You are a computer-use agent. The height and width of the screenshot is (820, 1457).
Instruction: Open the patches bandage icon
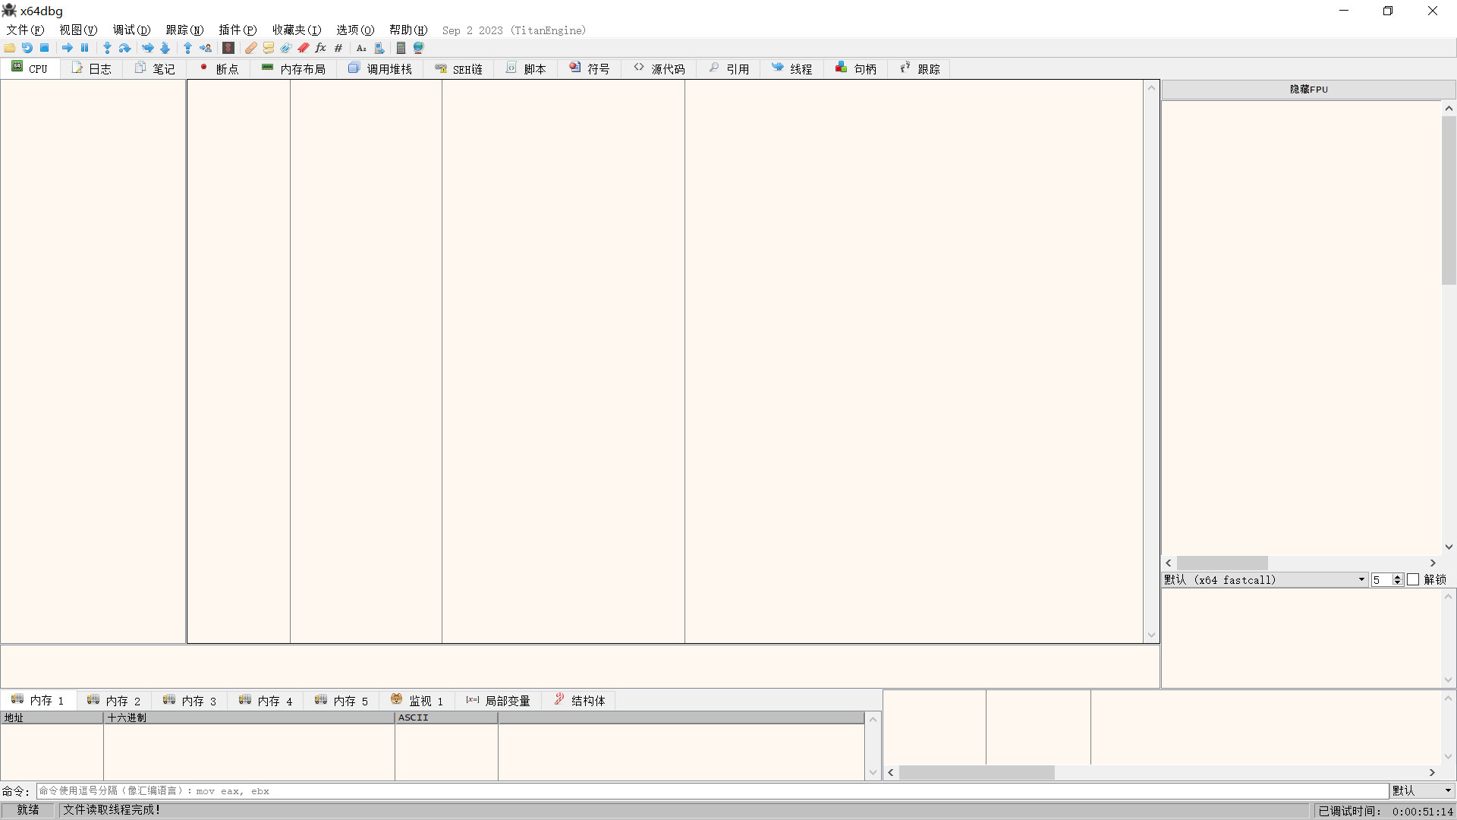point(250,48)
